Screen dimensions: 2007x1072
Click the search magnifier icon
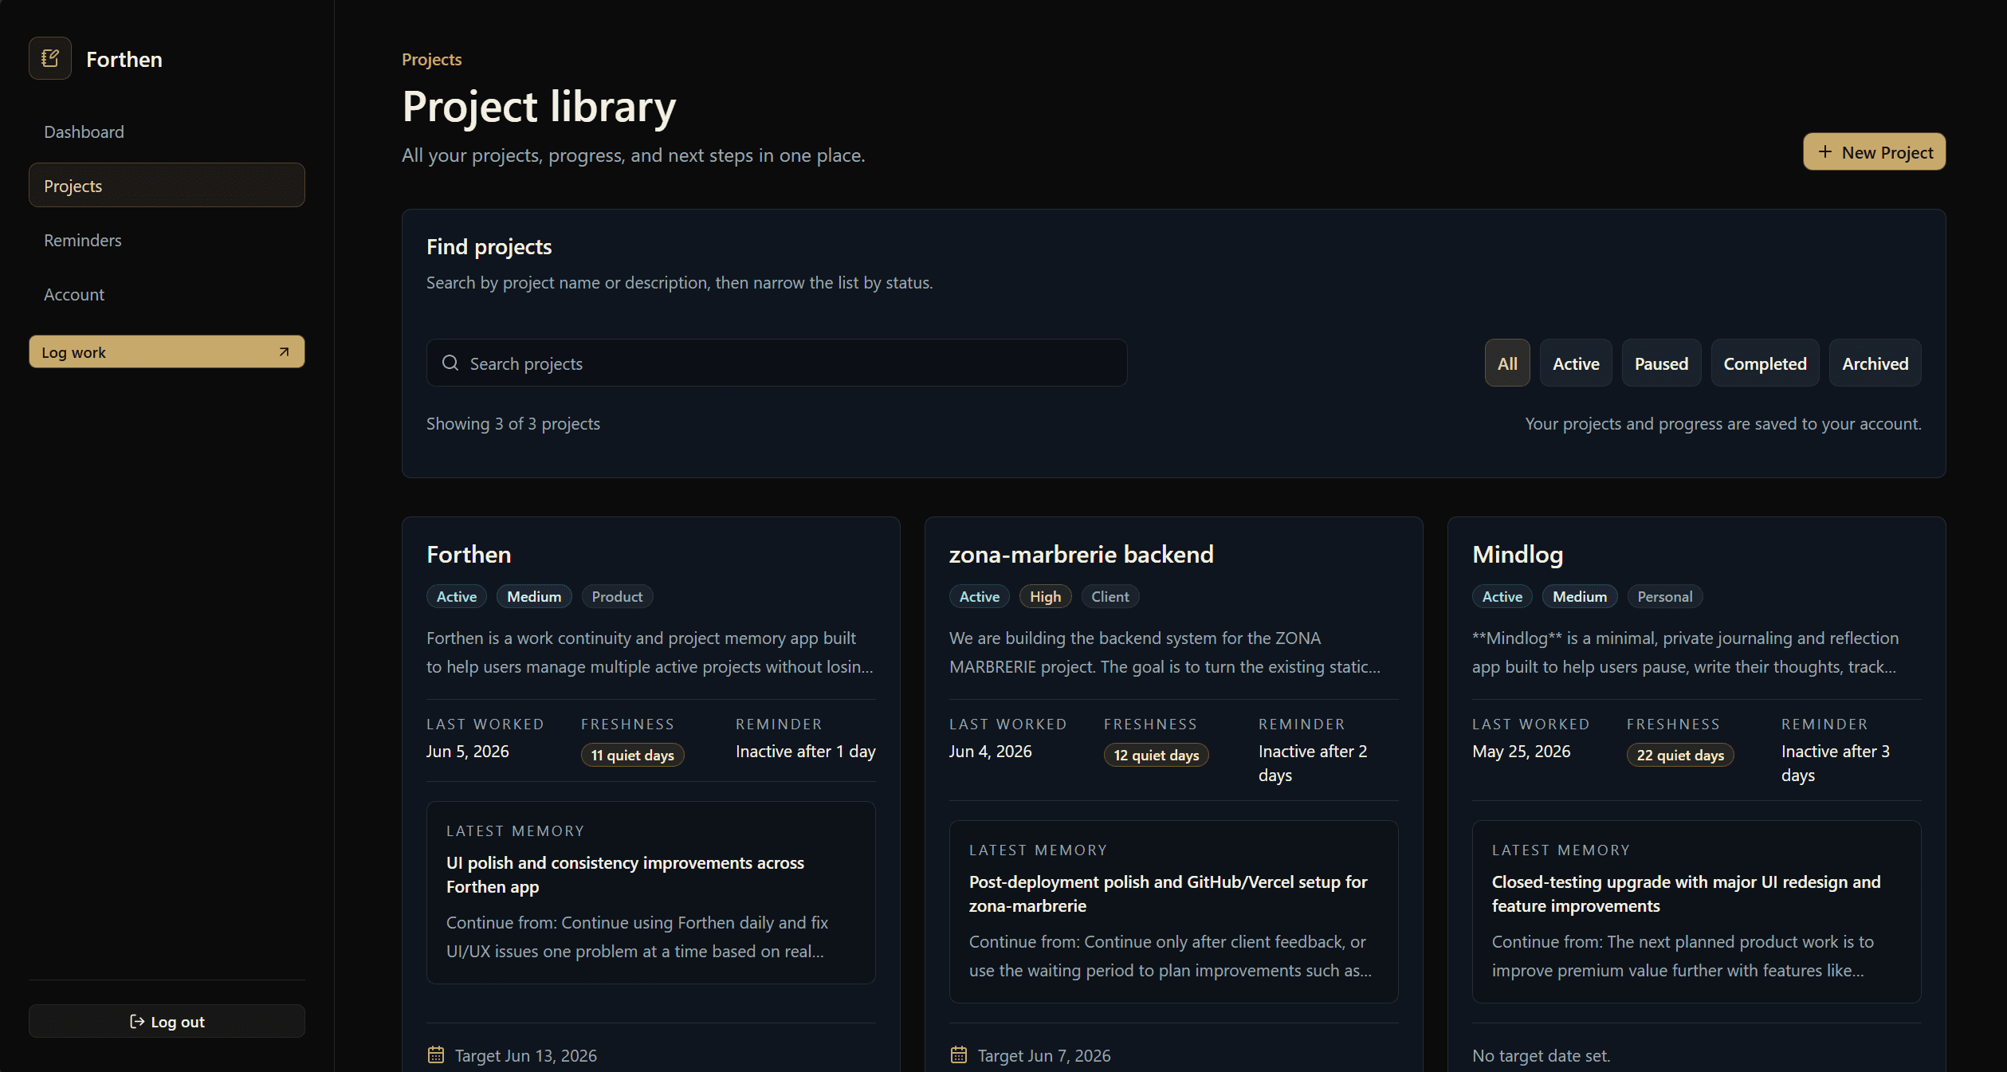pos(450,363)
